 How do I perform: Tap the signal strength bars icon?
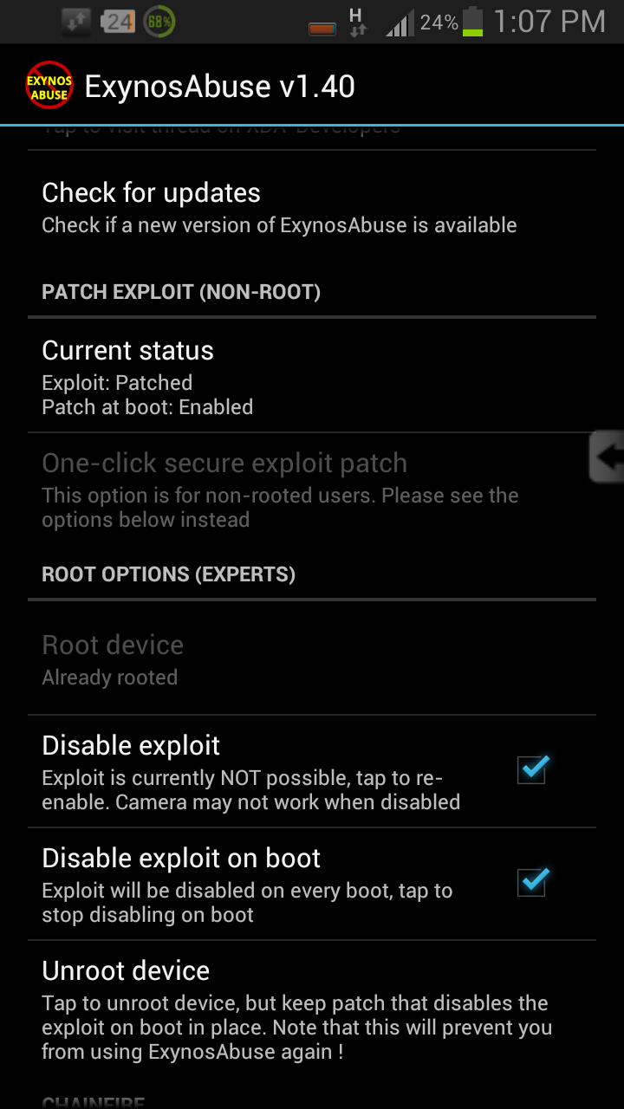tap(400, 23)
